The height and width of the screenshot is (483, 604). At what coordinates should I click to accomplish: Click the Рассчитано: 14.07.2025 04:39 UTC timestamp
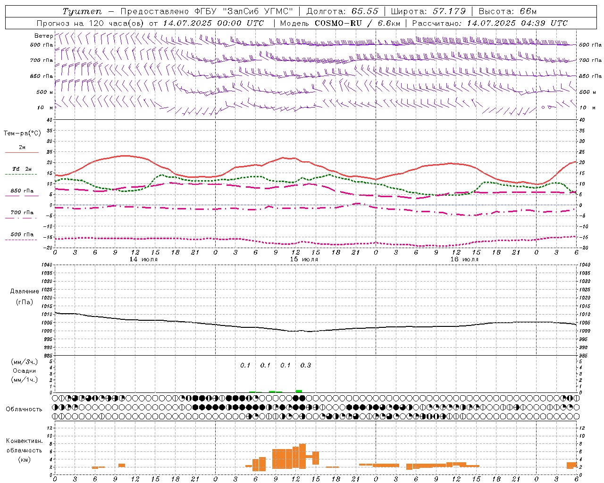click(x=490, y=23)
